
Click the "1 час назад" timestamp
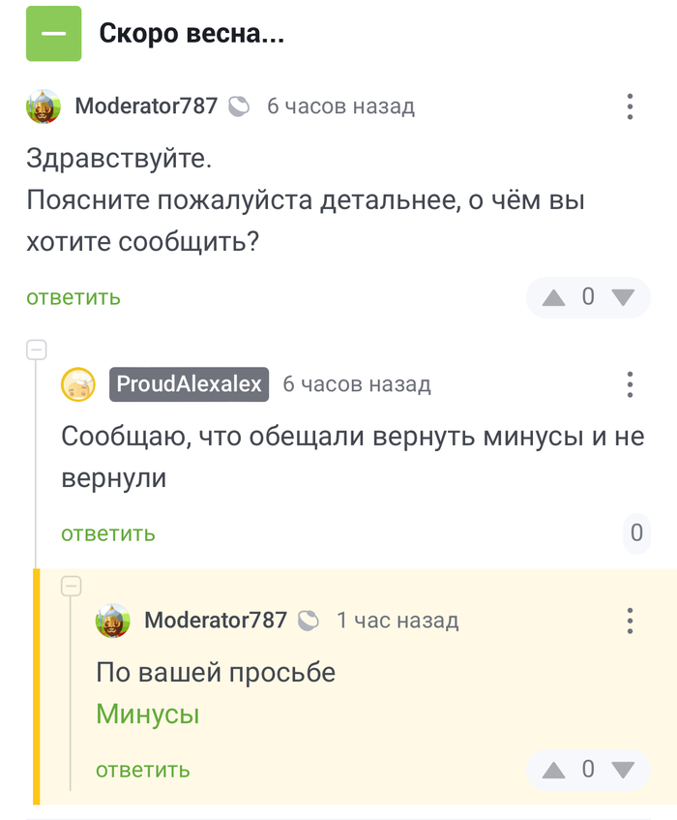click(x=397, y=620)
